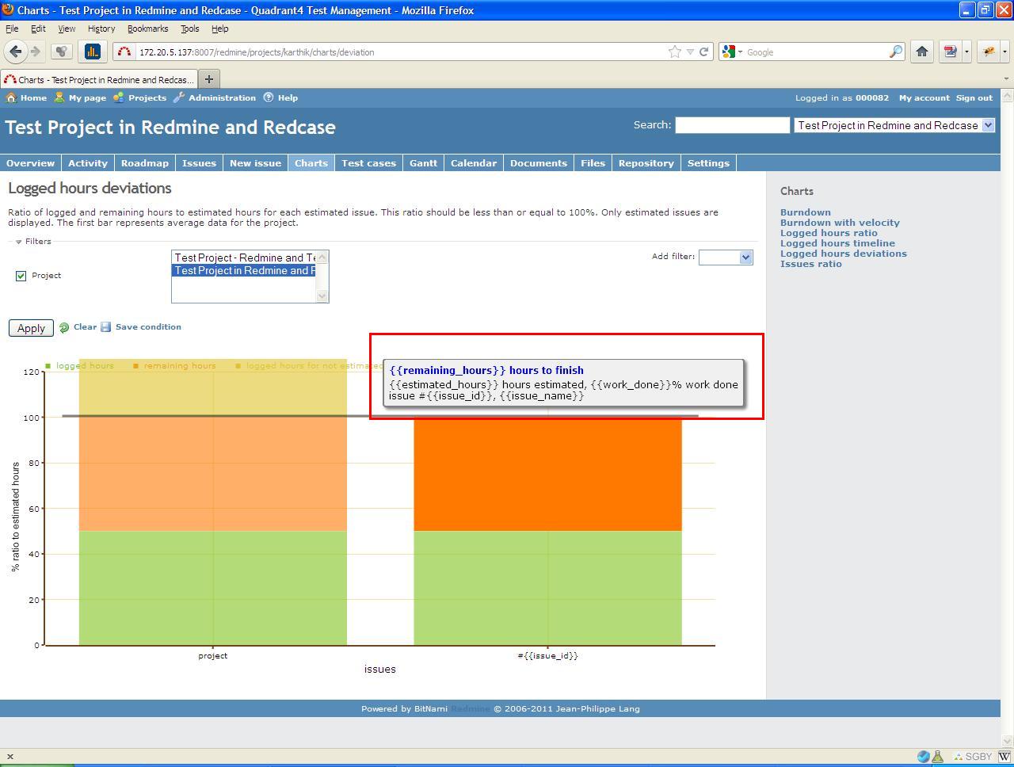Click the SGBY status bar icon
Viewport: 1014px width, 767px height.
coord(973,757)
